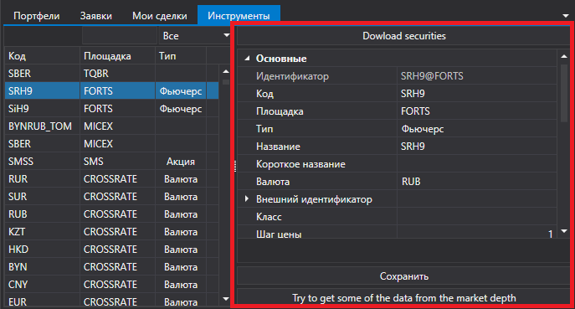575x309 pixels.
Task: Select the SiH9 row
Action: pos(112,109)
